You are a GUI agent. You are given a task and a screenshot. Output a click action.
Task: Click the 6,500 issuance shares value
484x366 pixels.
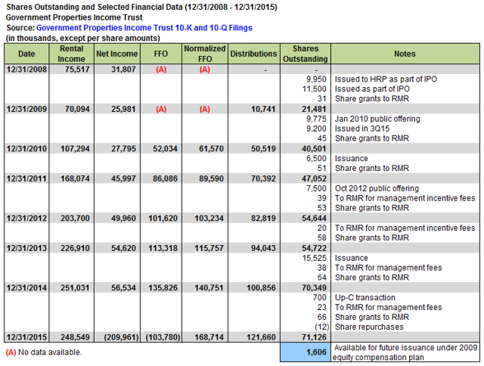click(316, 159)
